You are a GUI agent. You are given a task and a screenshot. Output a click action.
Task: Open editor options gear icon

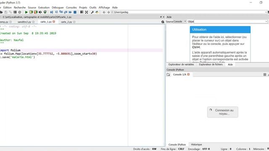(163, 22)
